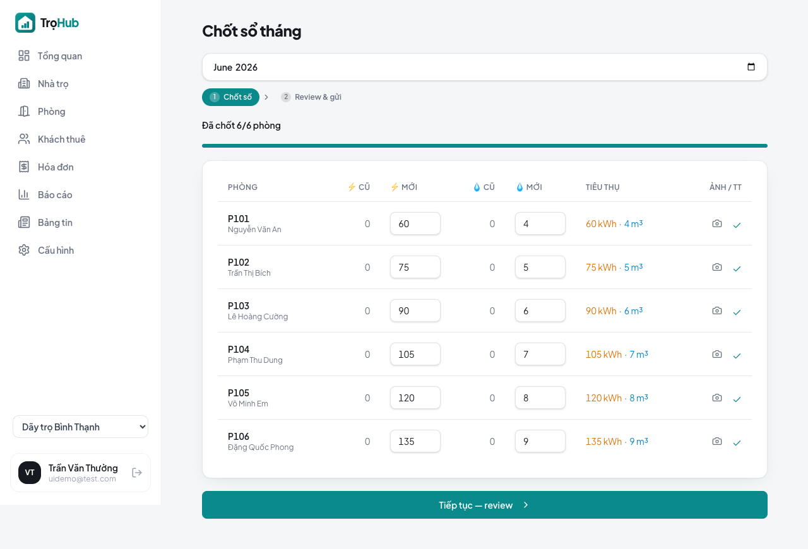Open Cấu hình settings in sidebar
Image resolution: width=808 pixels, height=549 pixels.
click(x=81, y=250)
